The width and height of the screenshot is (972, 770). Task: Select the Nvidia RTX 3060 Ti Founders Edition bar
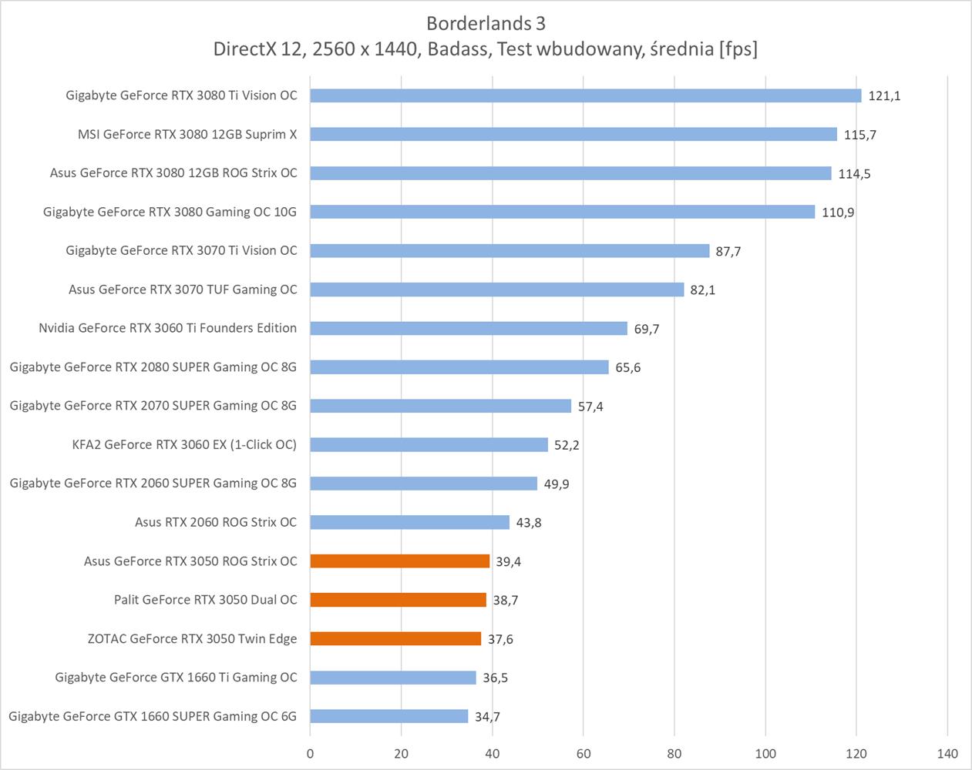[x=469, y=329]
